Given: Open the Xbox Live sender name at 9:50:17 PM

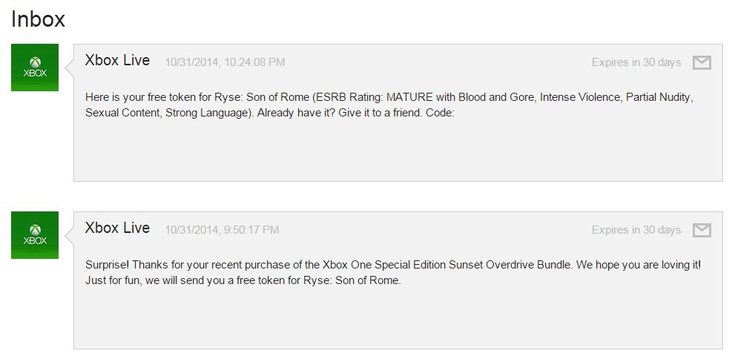Looking at the screenshot, I should [117, 228].
